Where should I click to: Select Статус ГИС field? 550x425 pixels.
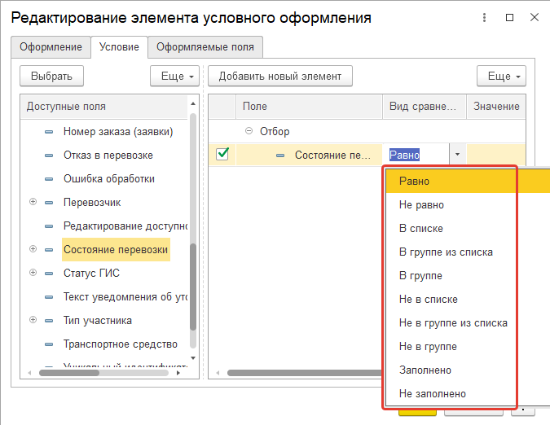click(91, 274)
